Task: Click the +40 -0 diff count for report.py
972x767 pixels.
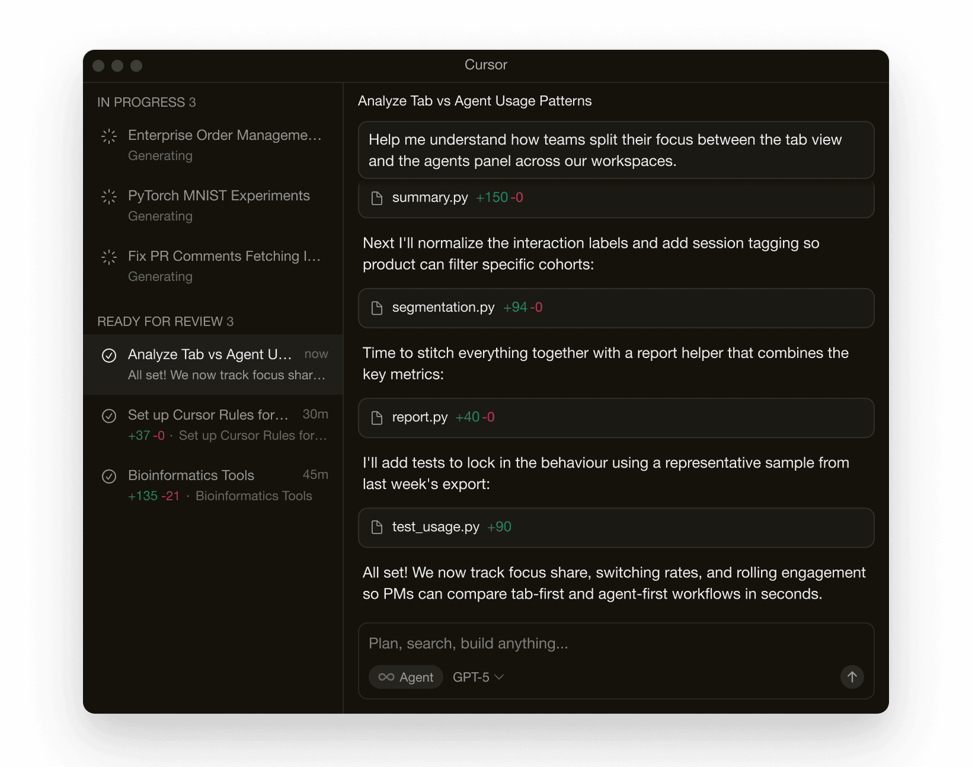Action: click(x=475, y=417)
